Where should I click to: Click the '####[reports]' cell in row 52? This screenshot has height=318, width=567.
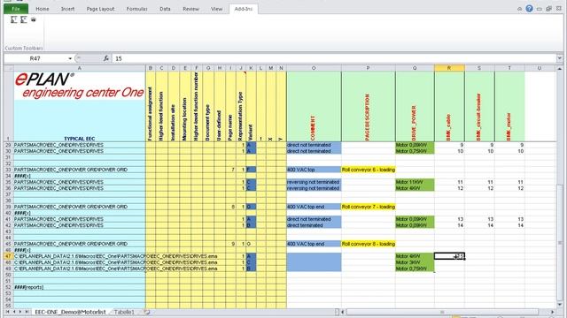(80, 287)
